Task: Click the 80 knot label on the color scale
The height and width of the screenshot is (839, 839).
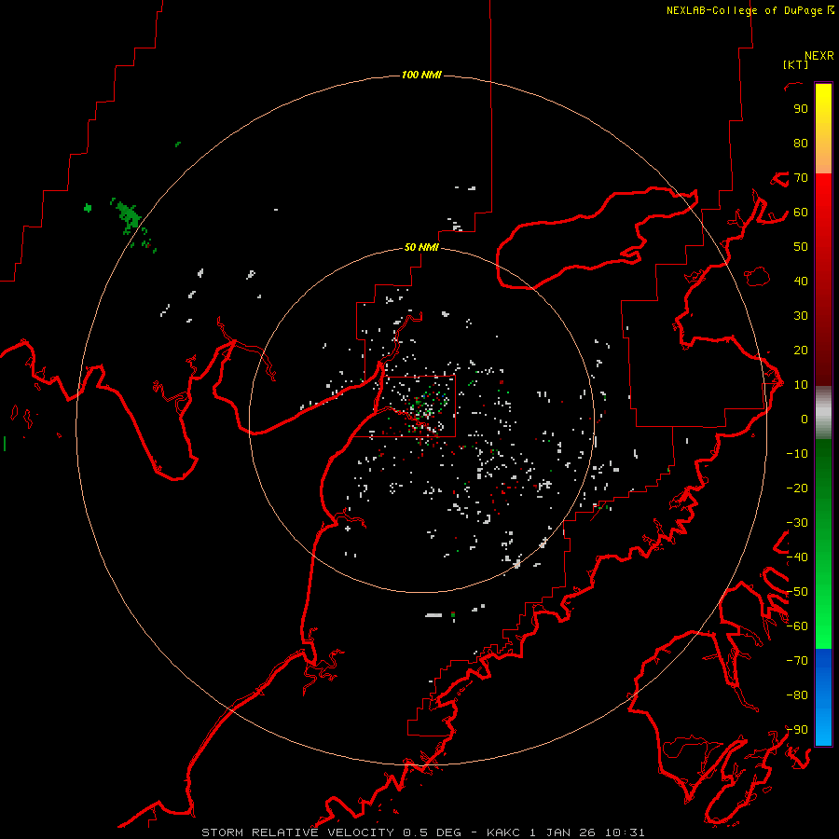Action: click(x=801, y=143)
